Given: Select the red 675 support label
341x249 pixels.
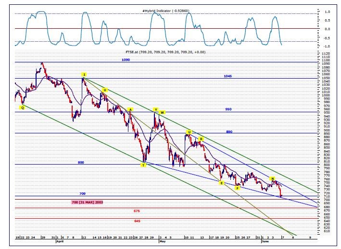Looking at the screenshot, I should click(x=137, y=211).
